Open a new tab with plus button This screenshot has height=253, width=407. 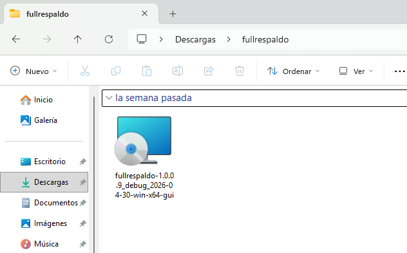pyautogui.click(x=173, y=14)
